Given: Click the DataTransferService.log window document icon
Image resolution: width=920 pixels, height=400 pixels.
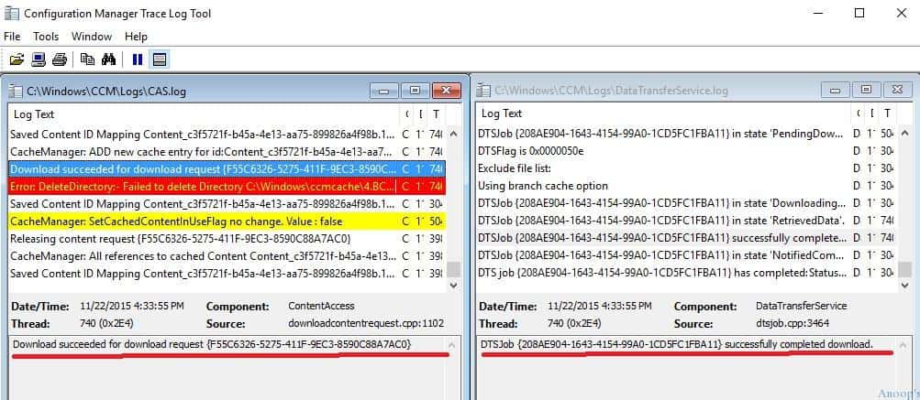Looking at the screenshot, I should pos(483,91).
